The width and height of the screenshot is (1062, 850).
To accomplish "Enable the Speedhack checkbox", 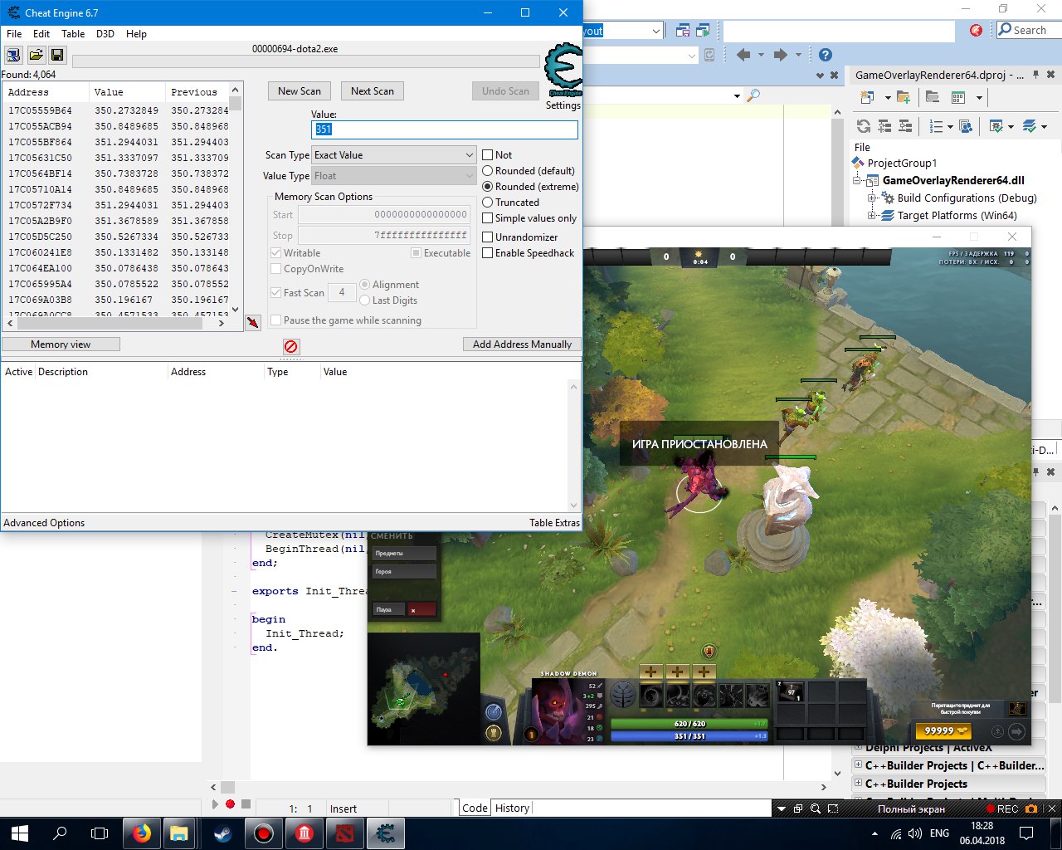I will point(488,253).
